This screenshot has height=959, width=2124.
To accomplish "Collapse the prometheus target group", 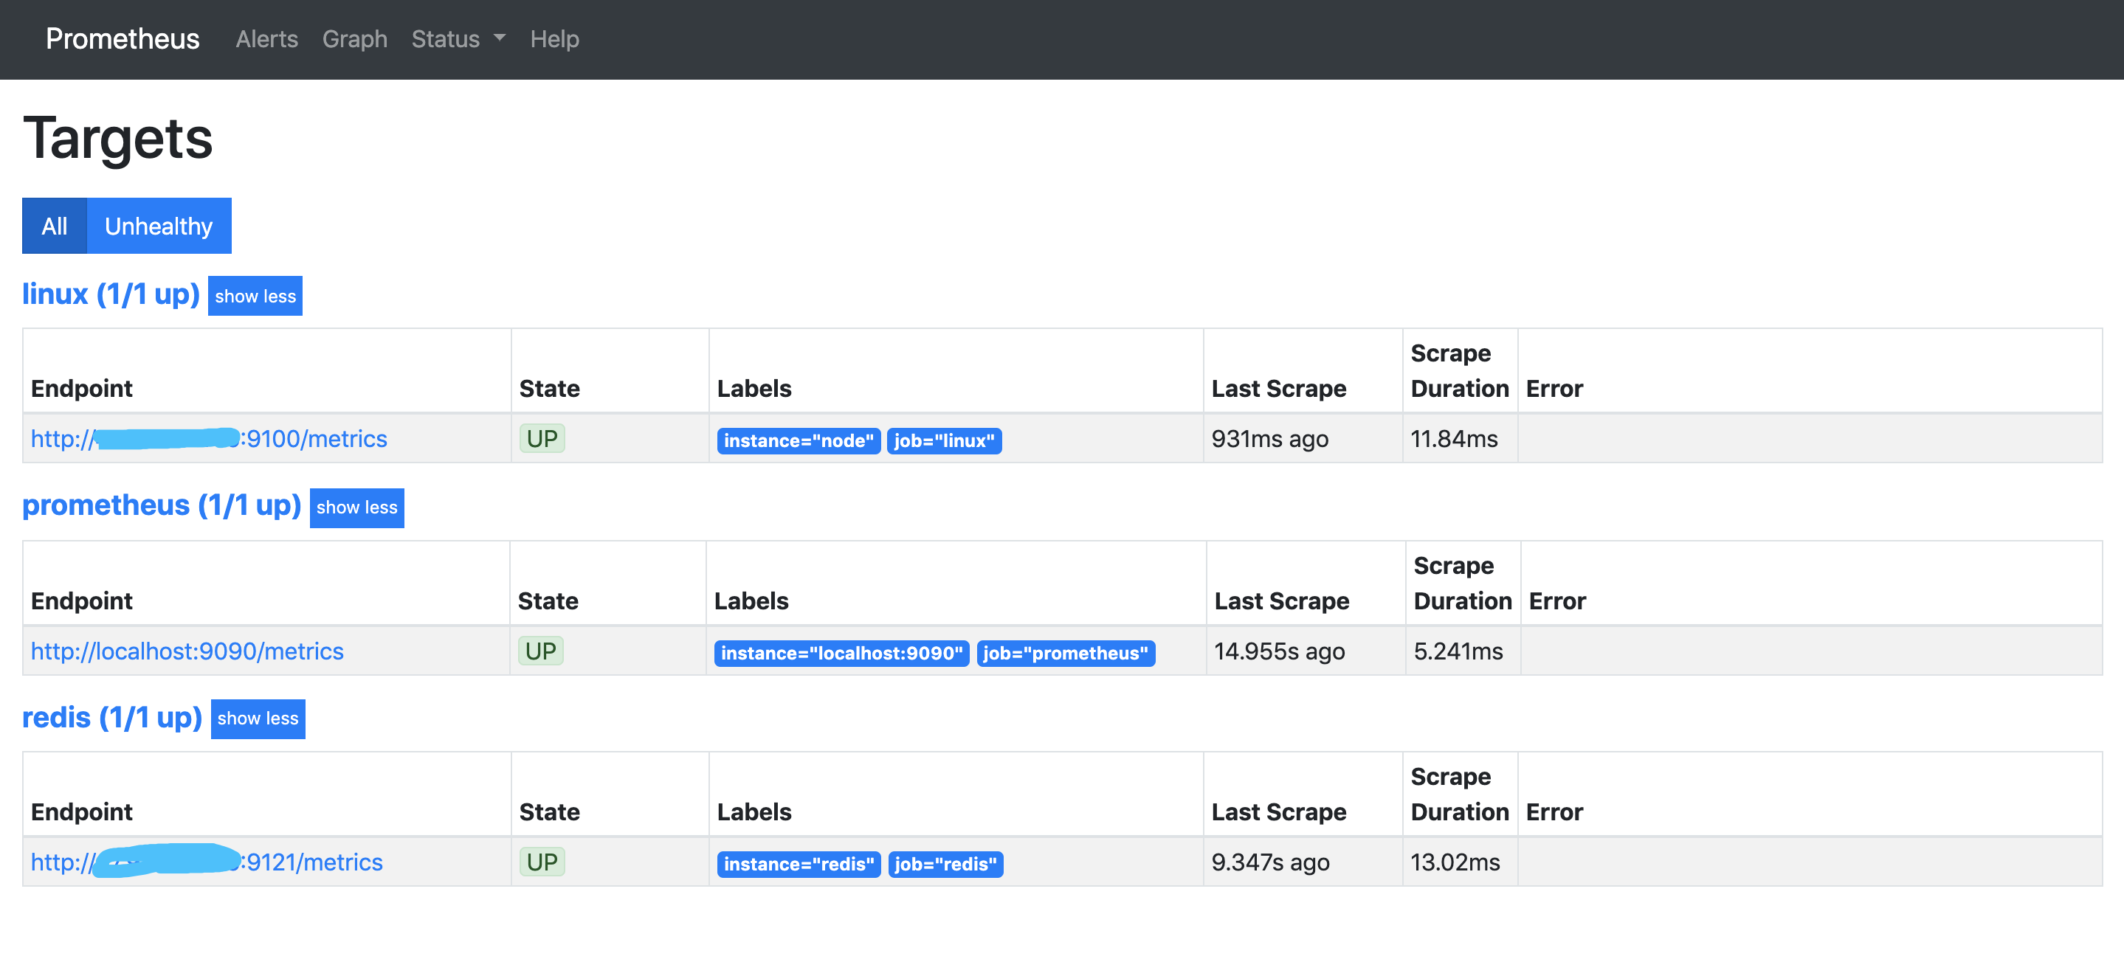I will click(x=357, y=508).
